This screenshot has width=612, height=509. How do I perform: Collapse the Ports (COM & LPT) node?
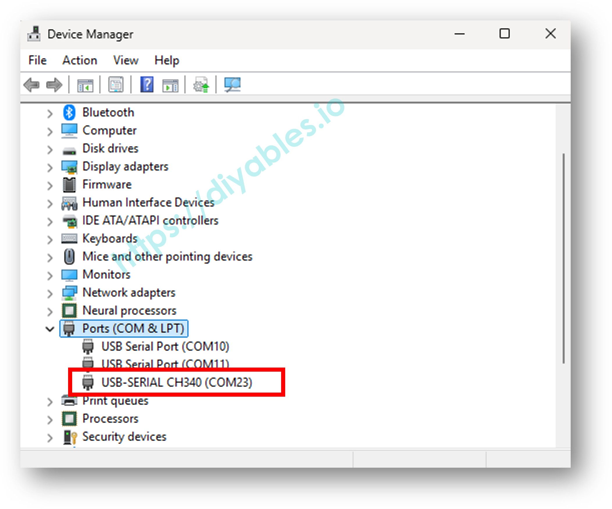[x=50, y=329]
